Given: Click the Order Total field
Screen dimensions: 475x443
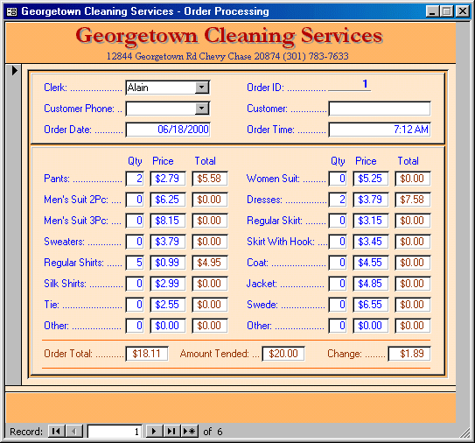Looking at the screenshot, I should [x=147, y=354].
